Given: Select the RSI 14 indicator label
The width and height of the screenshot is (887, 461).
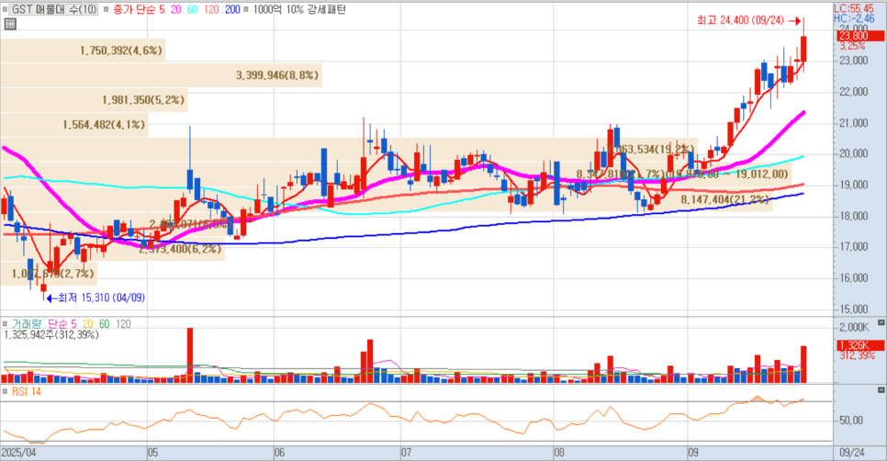Looking at the screenshot, I should click(x=26, y=391).
